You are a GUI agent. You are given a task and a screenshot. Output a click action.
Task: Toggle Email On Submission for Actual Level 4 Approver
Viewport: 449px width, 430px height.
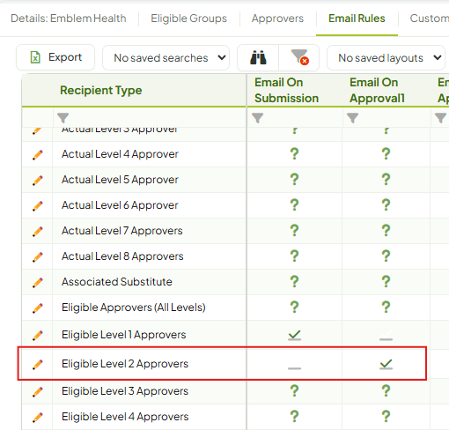coord(294,154)
